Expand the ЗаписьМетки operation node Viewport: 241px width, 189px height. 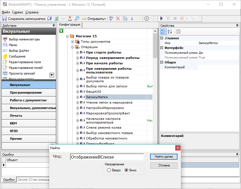tap(77, 97)
